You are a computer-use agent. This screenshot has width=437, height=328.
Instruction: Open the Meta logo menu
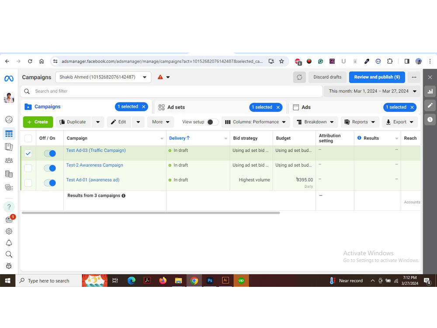pos(9,79)
